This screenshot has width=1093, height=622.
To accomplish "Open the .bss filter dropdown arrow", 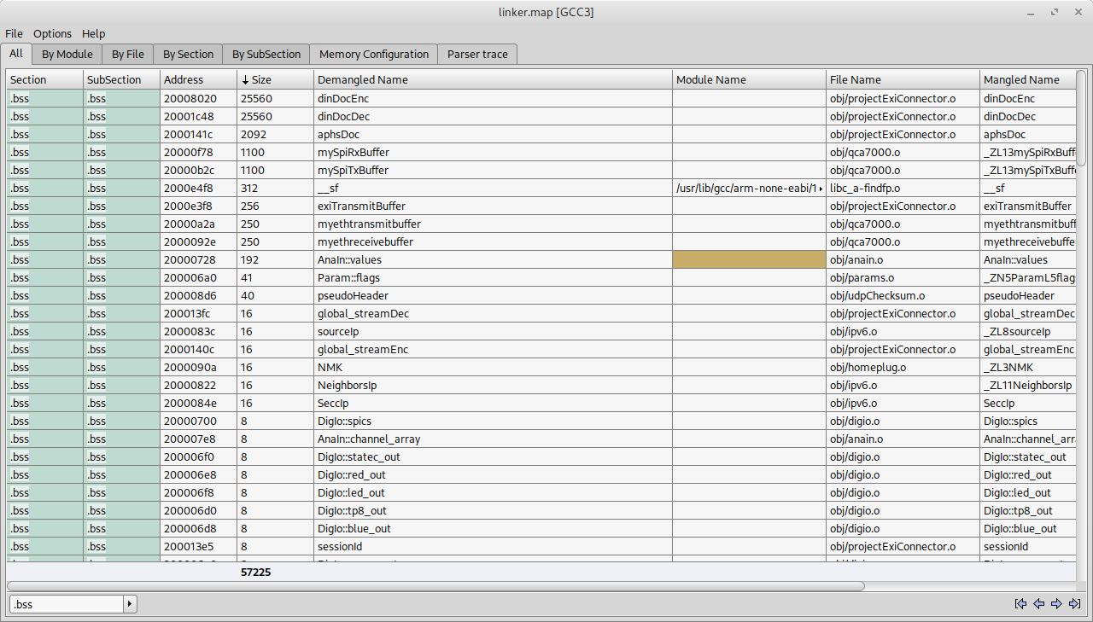I will pyautogui.click(x=130, y=604).
